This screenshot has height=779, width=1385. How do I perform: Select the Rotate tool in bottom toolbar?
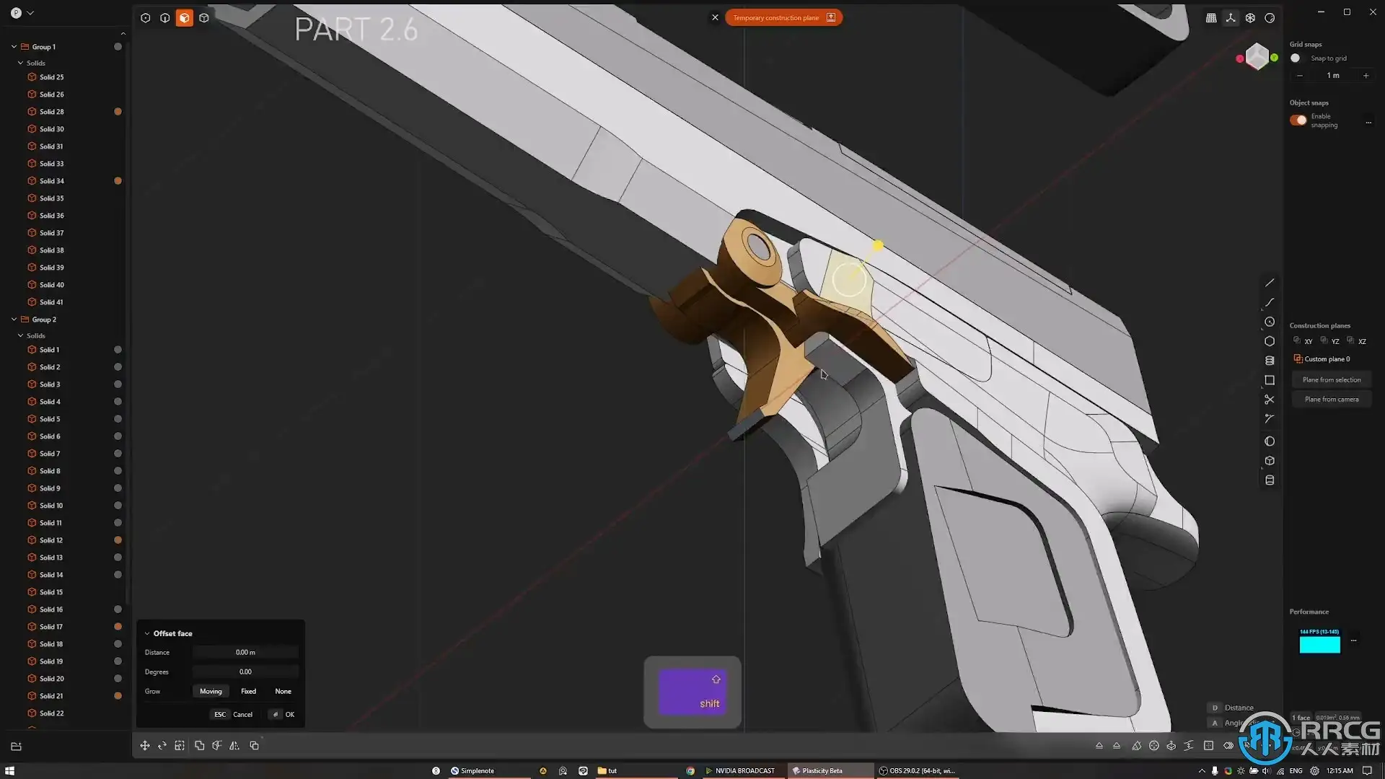[x=162, y=745]
